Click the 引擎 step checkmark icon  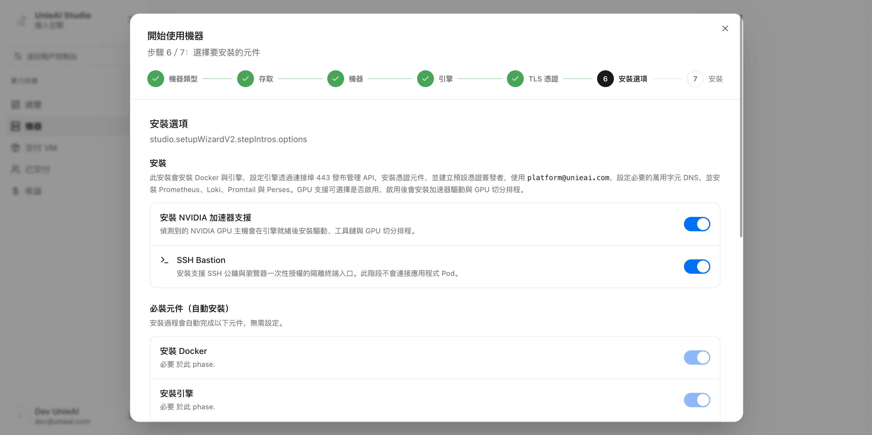coord(426,79)
